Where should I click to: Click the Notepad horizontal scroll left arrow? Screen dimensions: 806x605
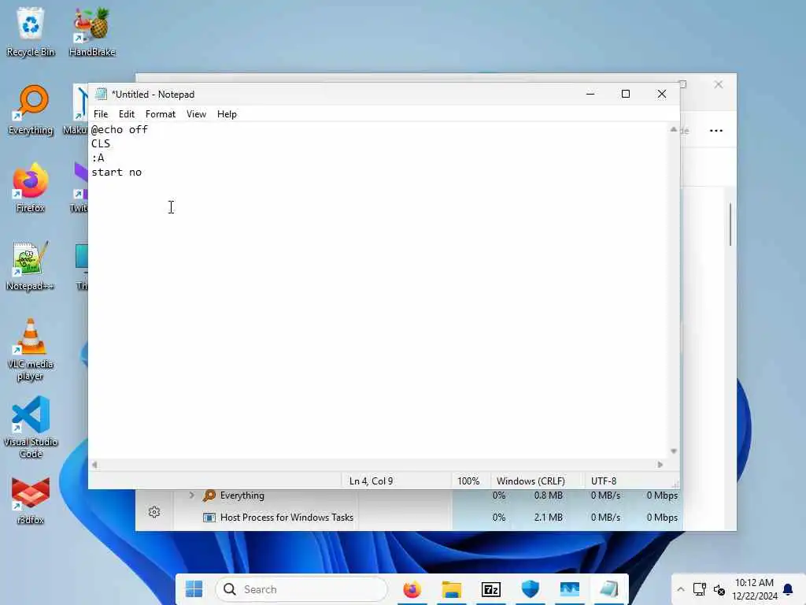(94, 465)
